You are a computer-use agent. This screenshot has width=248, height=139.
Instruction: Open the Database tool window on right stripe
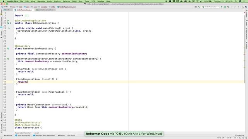click(x=246, y=14)
